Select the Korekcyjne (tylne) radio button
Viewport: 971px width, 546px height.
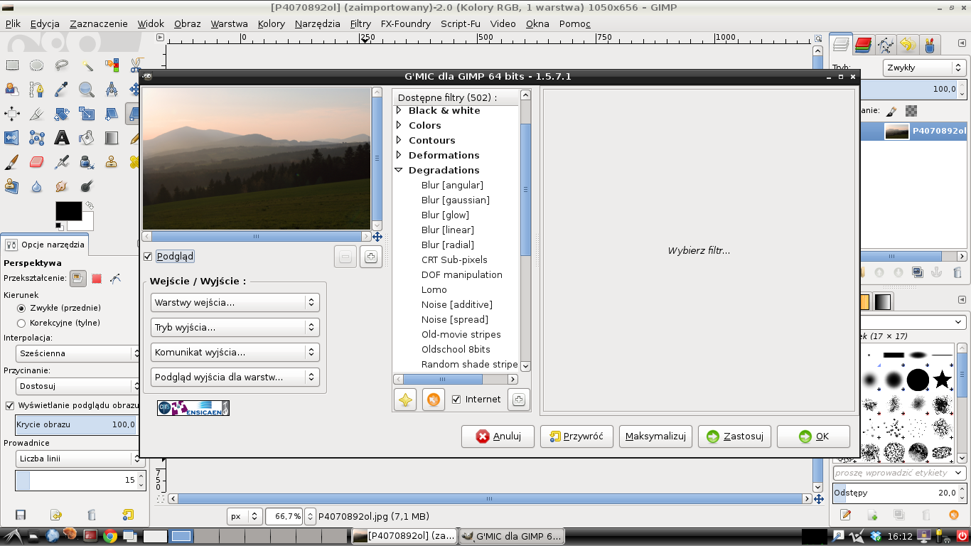point(21,323)
